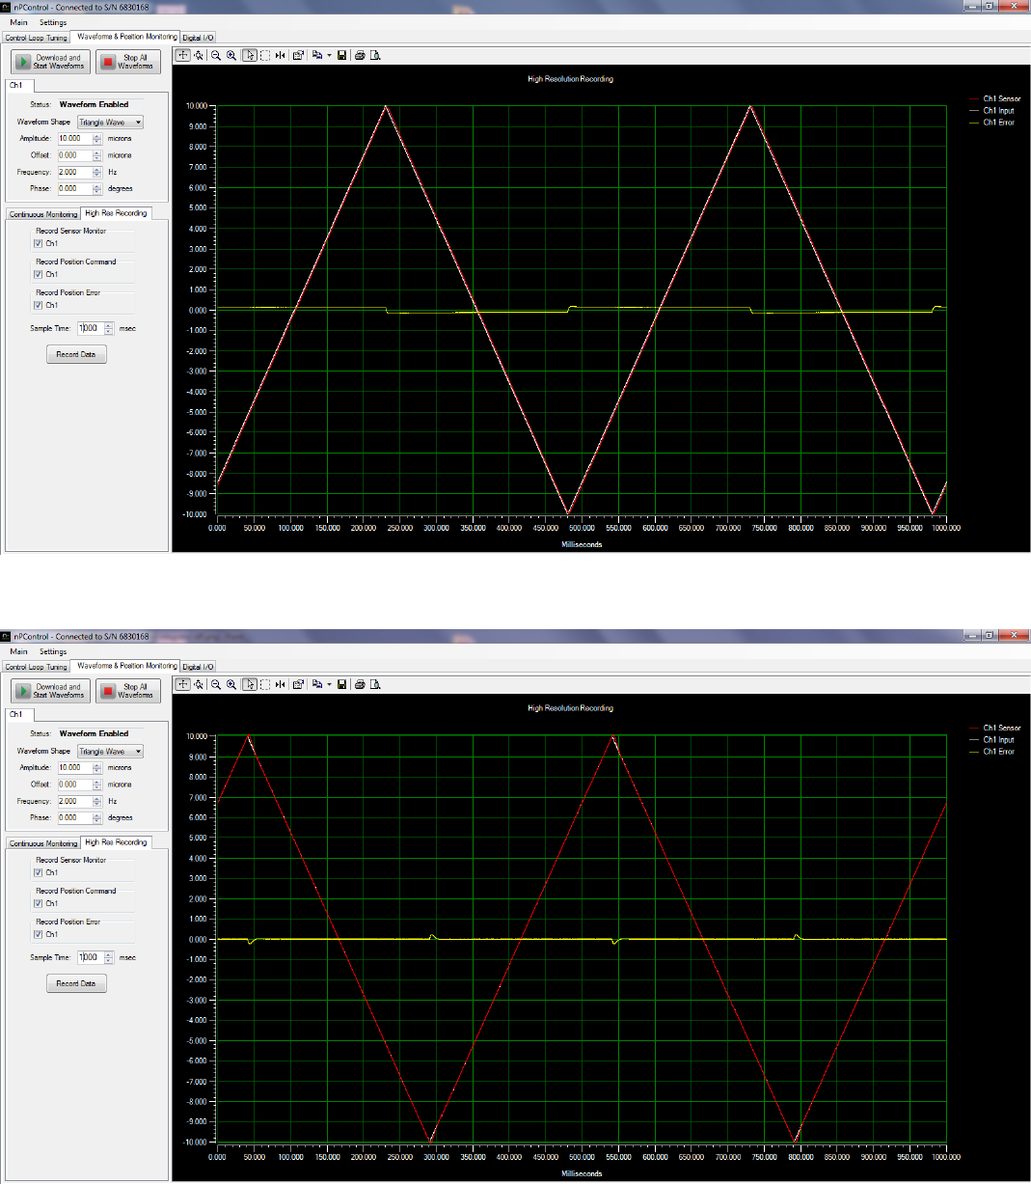Open Main menu in upper window
The image size is (1031, 1184).
18,22
